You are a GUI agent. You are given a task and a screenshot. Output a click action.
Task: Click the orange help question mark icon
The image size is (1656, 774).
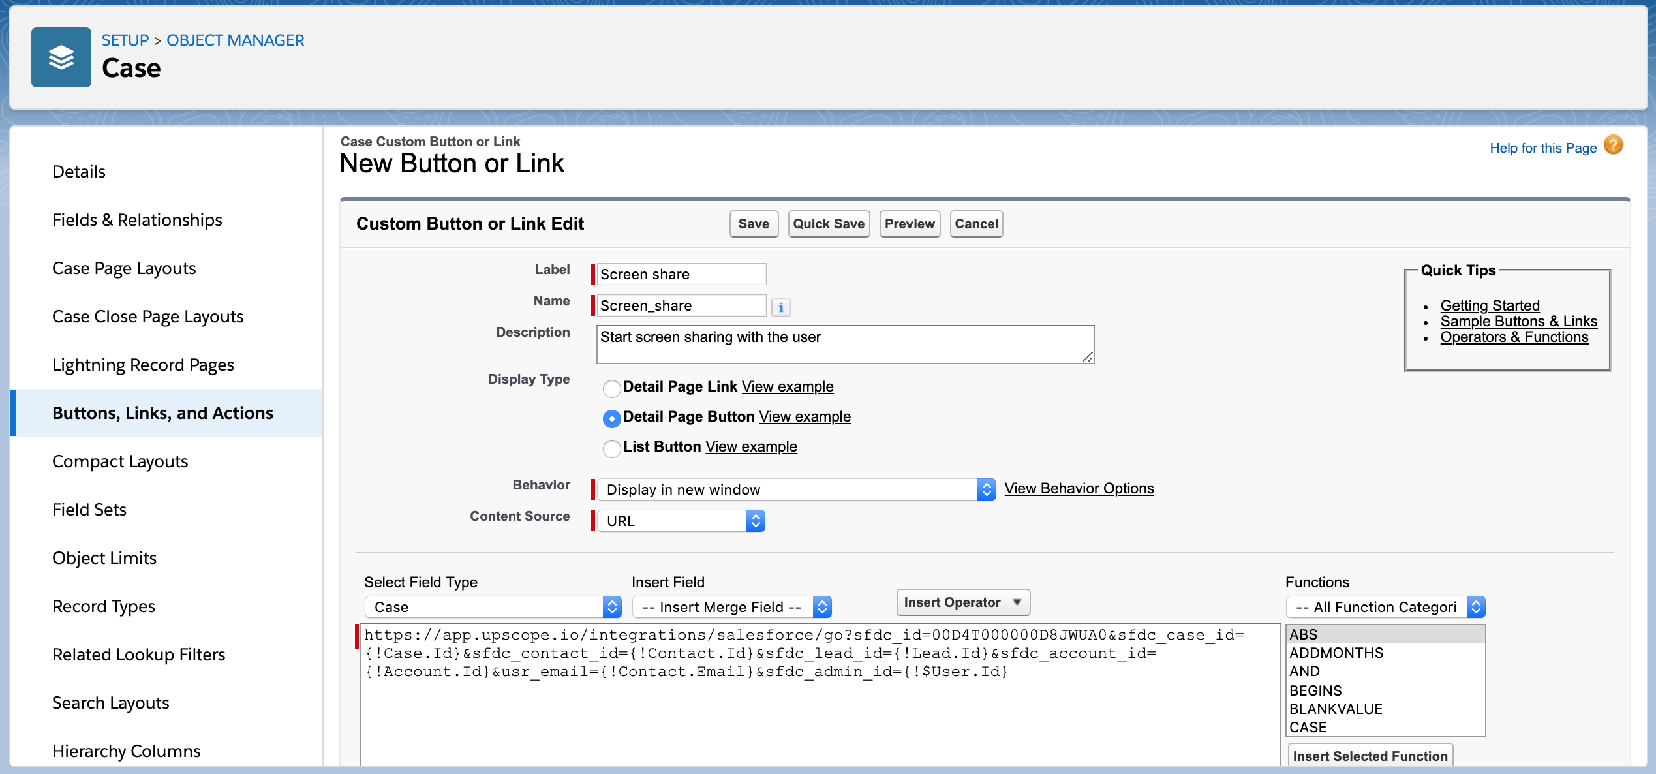pyautogui.click(x=1613, y=145)
